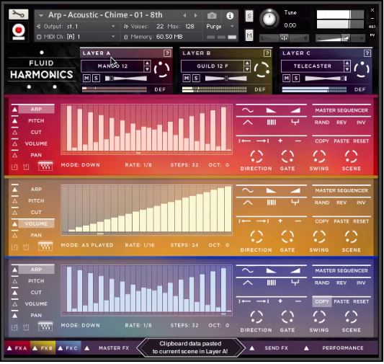
Task: Click INV in Layer B sequencer
Action: click(361, 203)
